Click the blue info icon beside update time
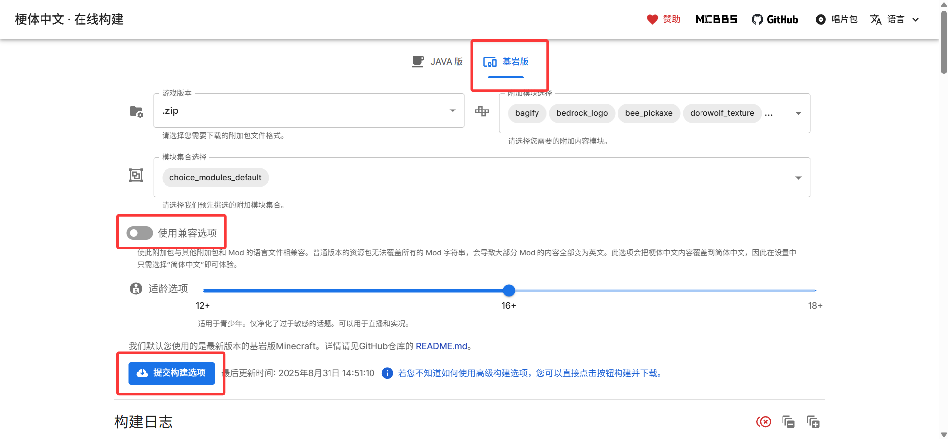Image resolution: width=948 pixels, height=439 pixels. [387, 373]
